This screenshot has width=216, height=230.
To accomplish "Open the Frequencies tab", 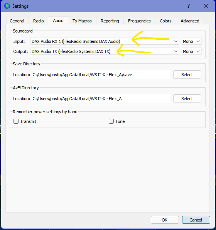I will click(139, 21).
